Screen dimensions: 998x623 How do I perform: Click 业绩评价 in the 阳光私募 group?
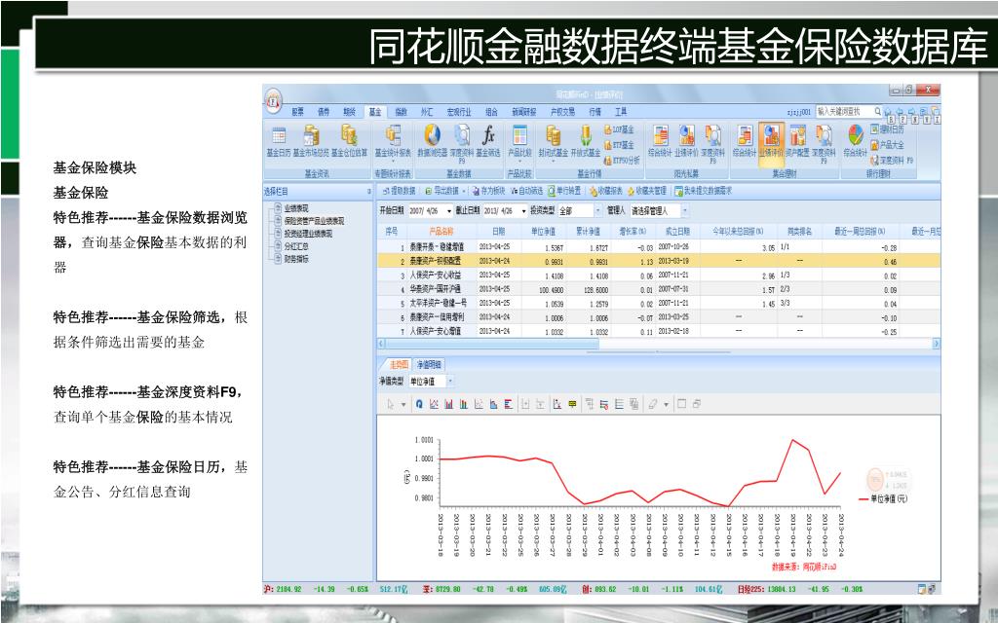686,142
